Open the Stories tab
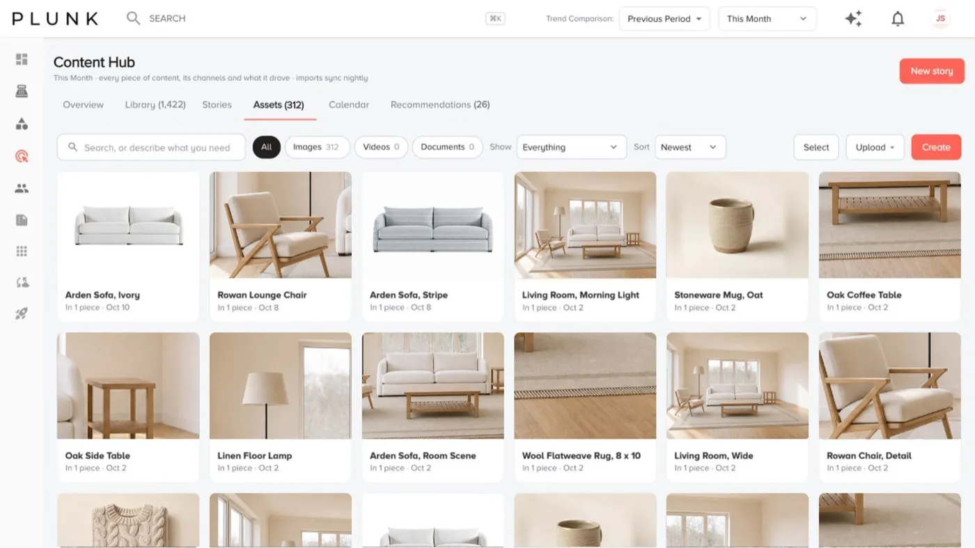Image resolution: width=975 pixels, height=548 pixels. (217, 104)
